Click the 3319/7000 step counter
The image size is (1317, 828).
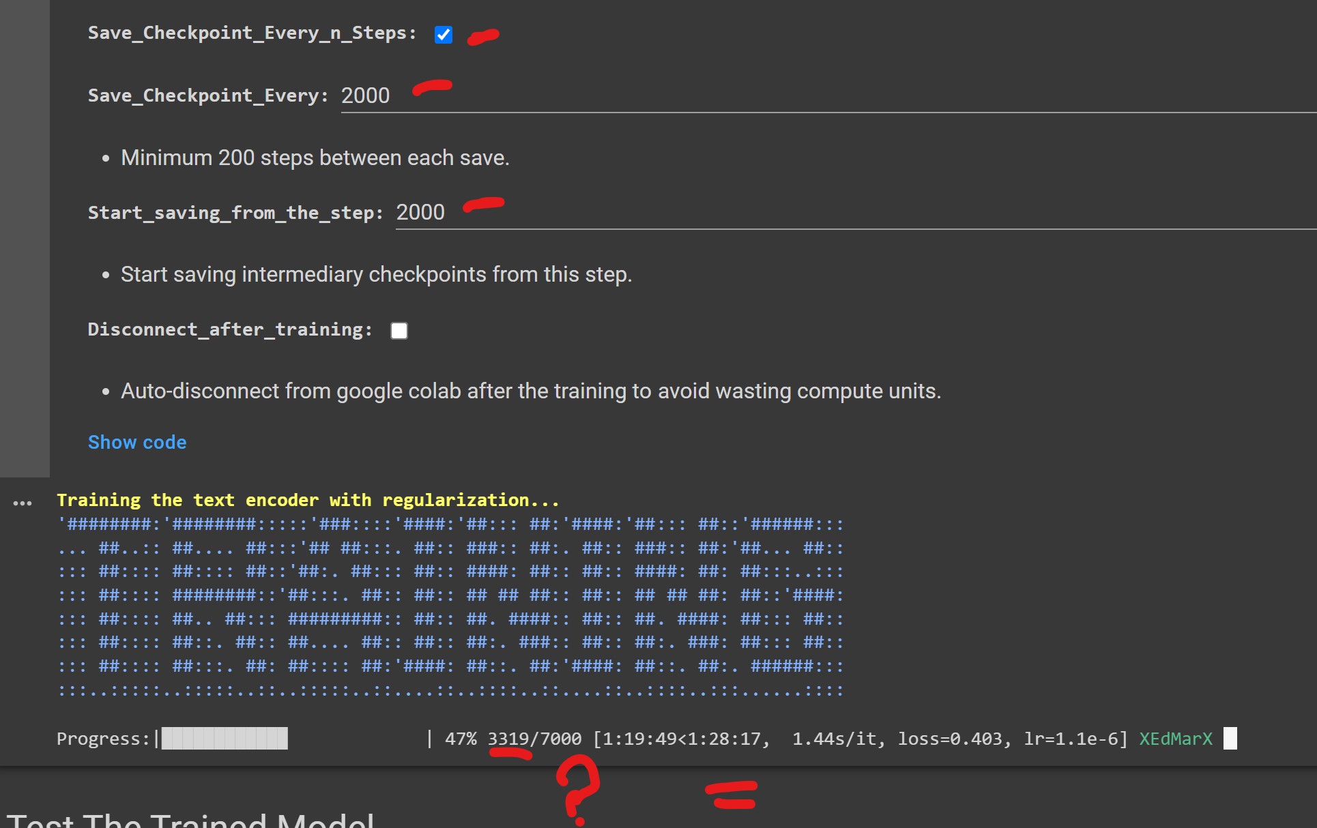tap(534, 738)
